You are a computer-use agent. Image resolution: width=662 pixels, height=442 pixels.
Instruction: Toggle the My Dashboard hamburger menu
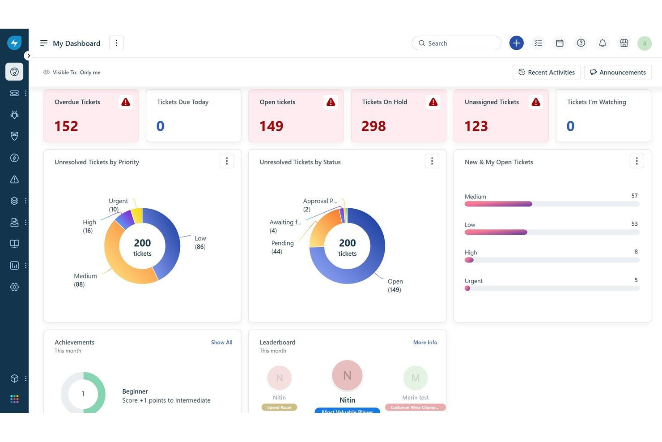(44, 43)
